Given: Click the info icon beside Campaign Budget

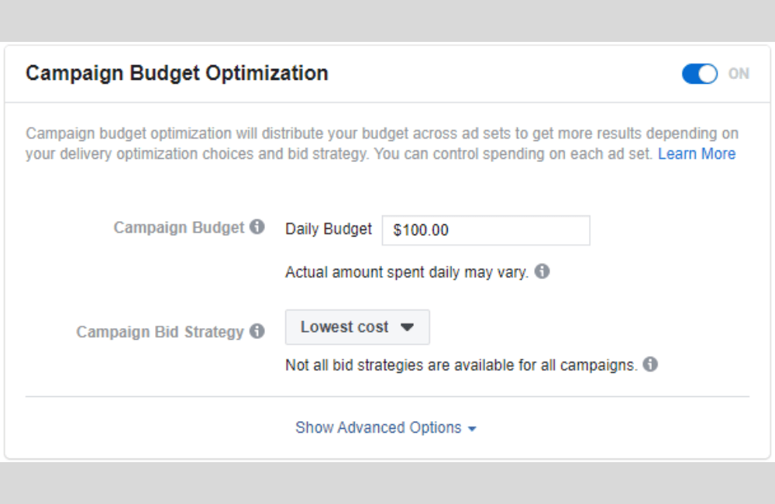Looking at the screenshot, I should pos(257,227).
